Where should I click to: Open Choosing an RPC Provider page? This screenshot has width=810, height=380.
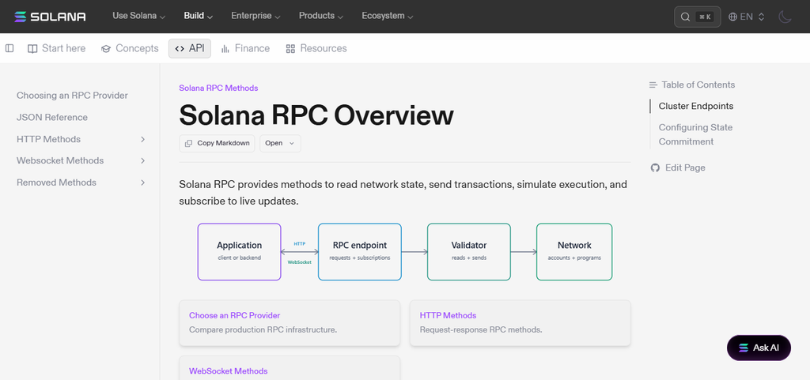click(72, 96)
